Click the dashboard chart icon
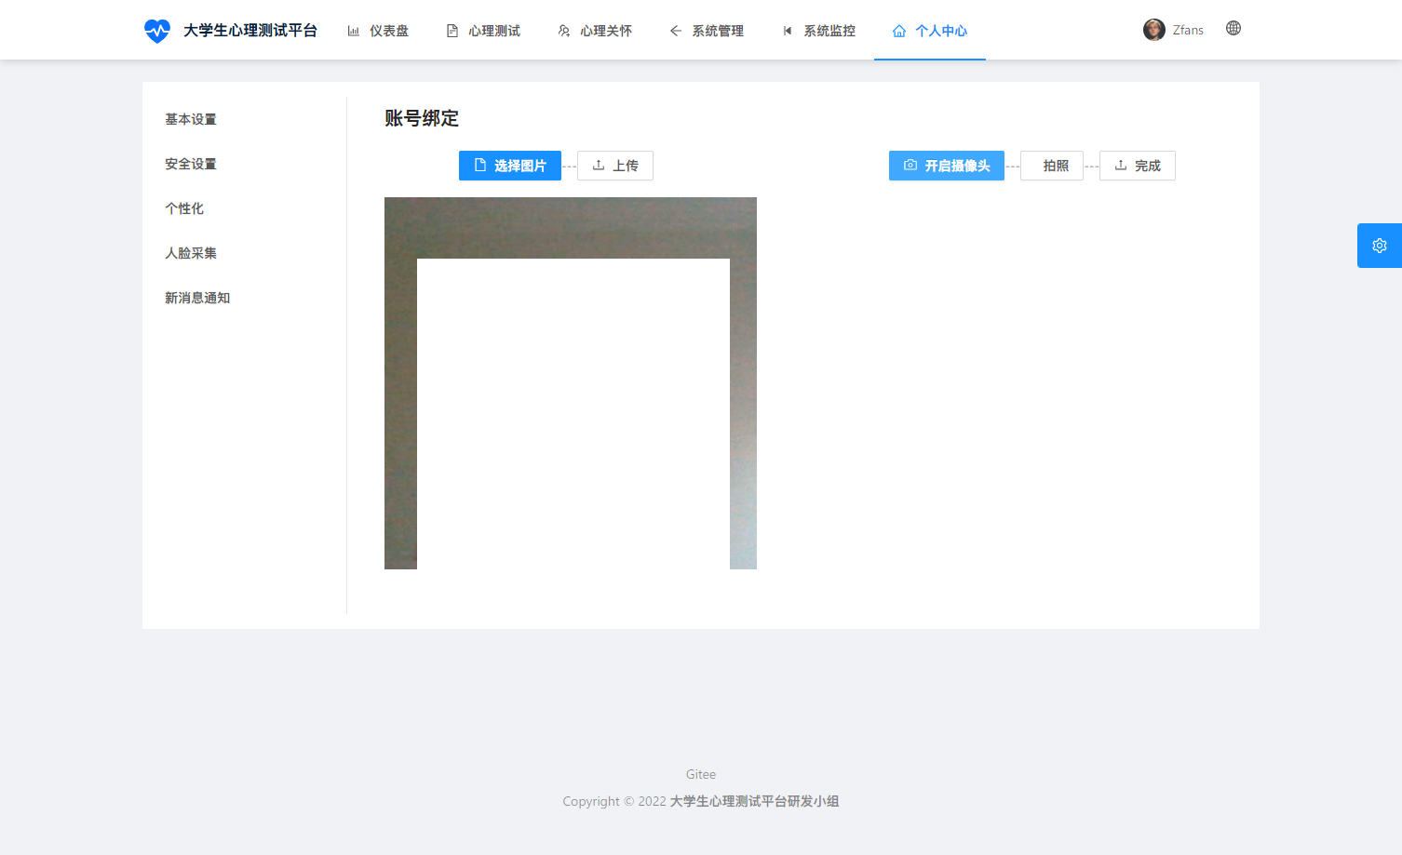This screenshot has width=1402, height=855. [x=354, y=31]
